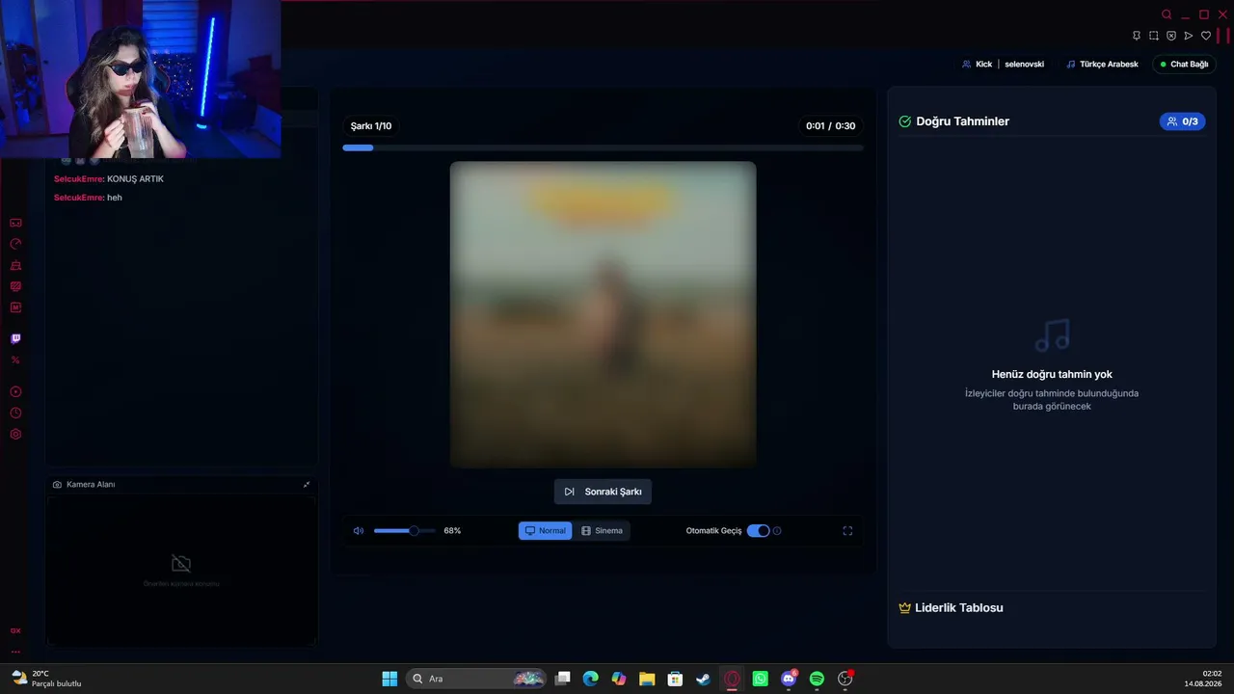This screenshot has width=1234, height=694.
Task: Enter fullscreen with the player expand icon
Action: click(847, 530)
